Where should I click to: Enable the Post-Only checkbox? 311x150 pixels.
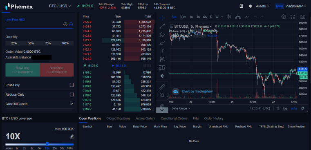point(72,85)
